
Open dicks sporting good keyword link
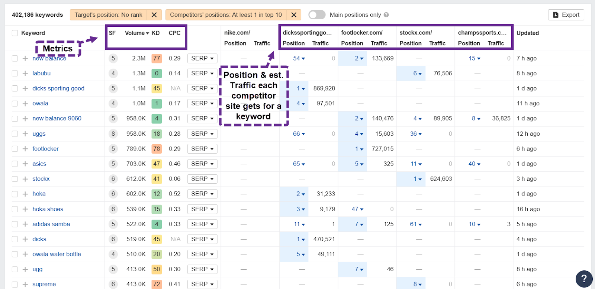click(x=58, y=88)
